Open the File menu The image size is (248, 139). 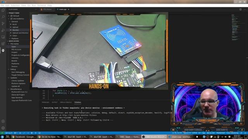click(2, 5)
